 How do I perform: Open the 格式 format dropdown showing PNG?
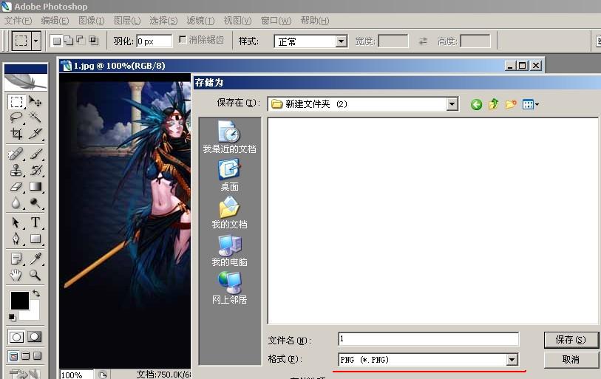click(512, 360)
